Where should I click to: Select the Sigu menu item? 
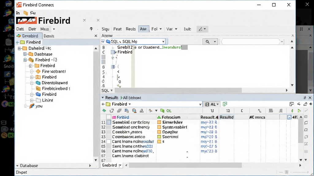point(105,29)
